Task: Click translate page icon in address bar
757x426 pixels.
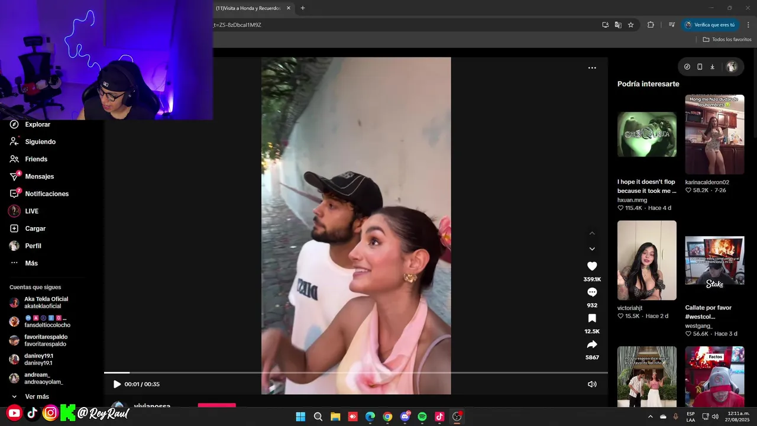Action: pyautogui.click(x=618, y=25)
